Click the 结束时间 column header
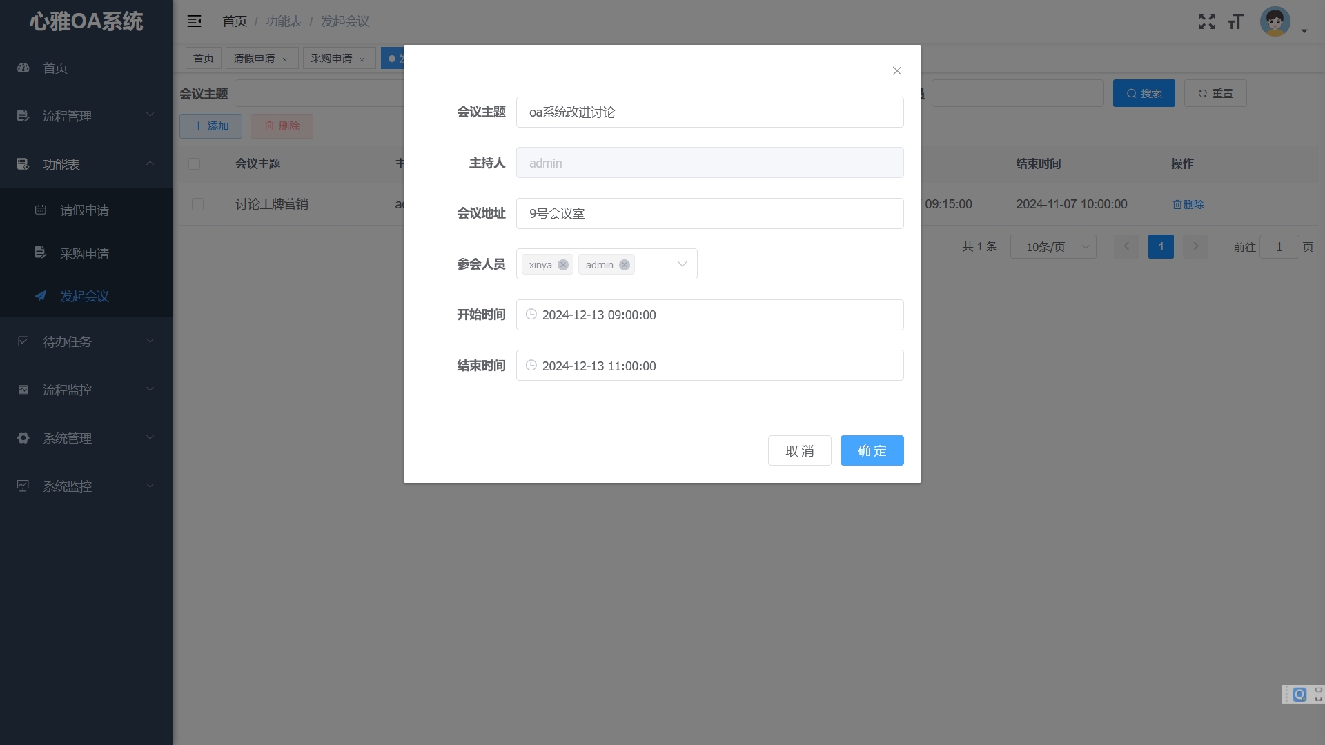 1039,163
